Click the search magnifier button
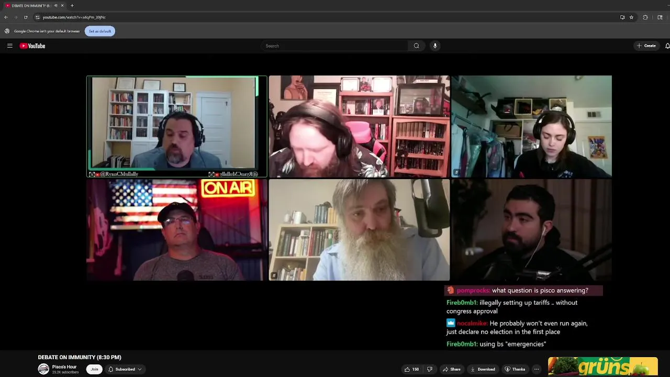Screen dimensions: 670x377 416,46
